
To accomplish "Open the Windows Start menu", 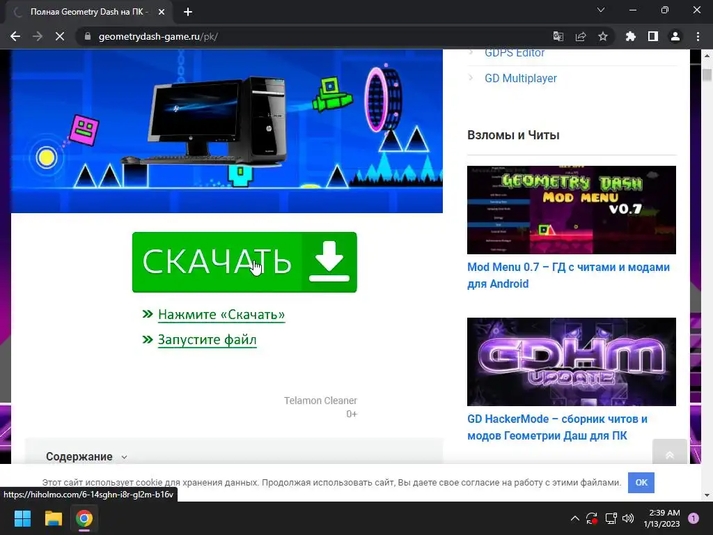I will [x=22, y=518].
